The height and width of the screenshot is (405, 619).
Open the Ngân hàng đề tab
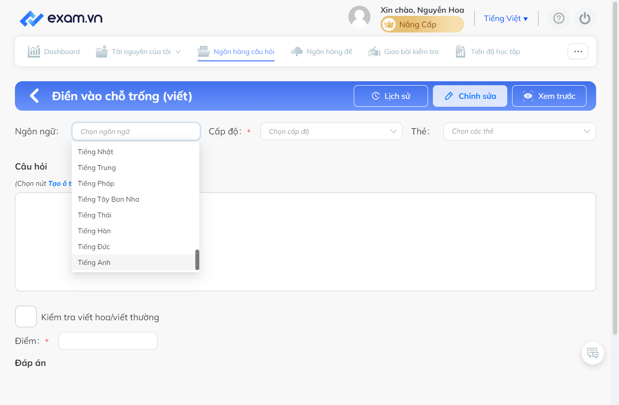321,52
